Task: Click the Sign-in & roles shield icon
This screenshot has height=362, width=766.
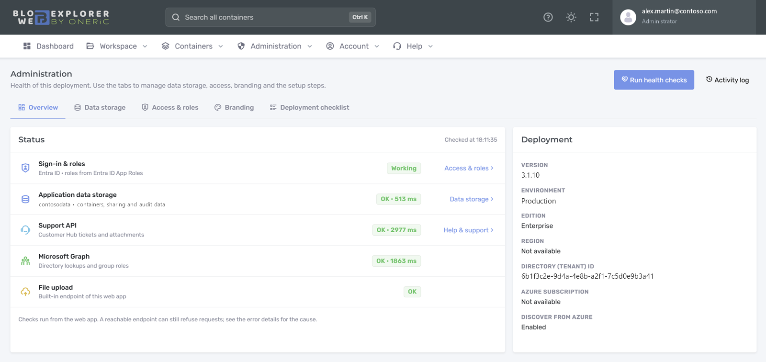Action: pyautogui.click(x=25, y=168)
